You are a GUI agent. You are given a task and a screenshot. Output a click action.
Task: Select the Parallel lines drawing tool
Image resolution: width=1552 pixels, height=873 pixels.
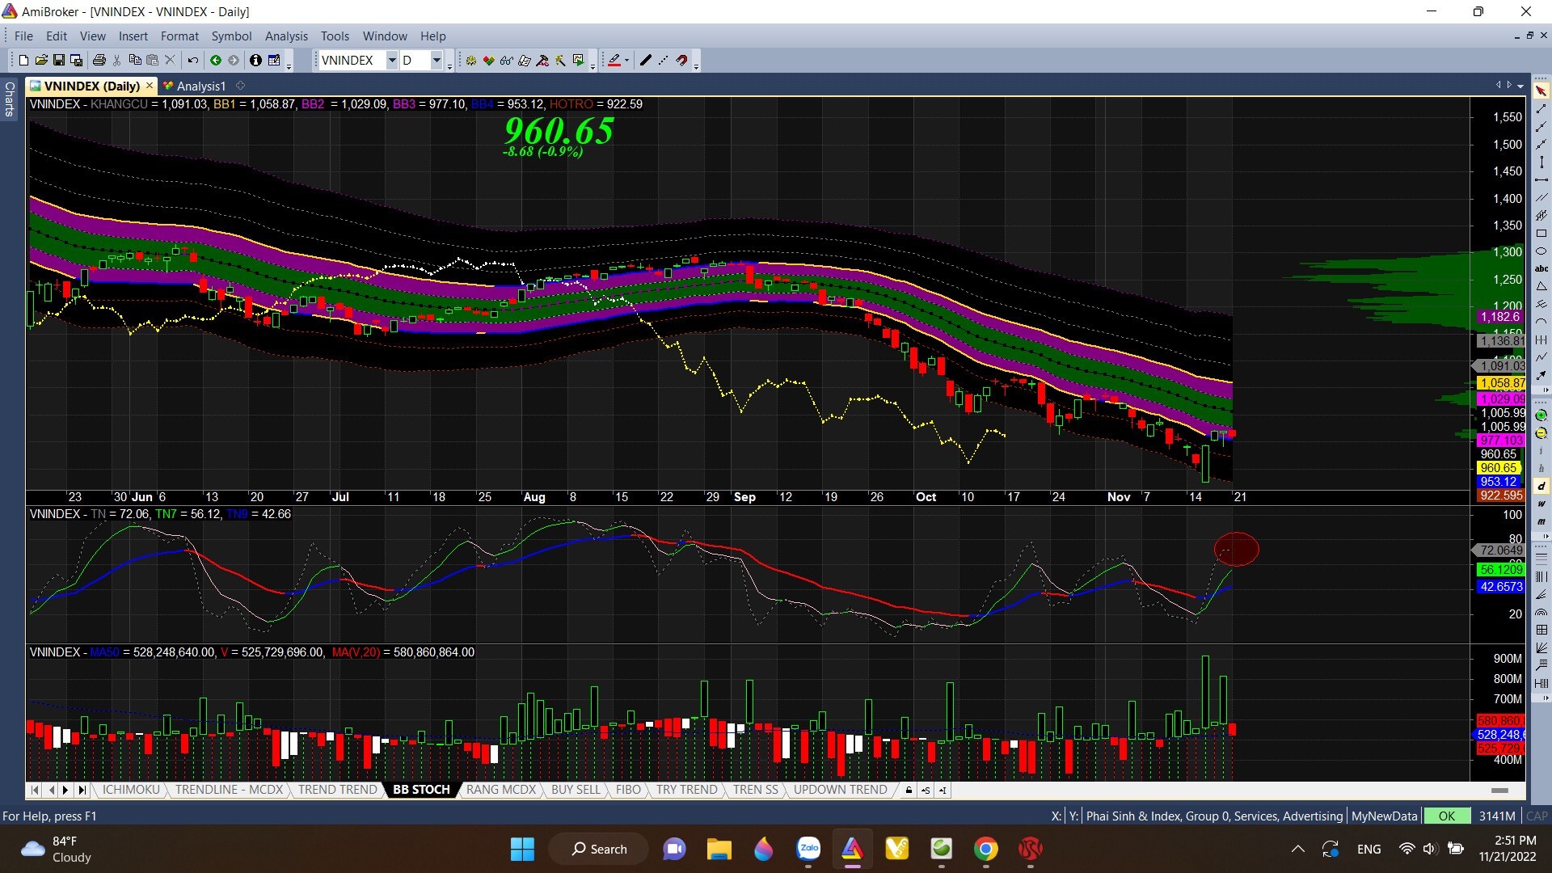point(1541,197)
